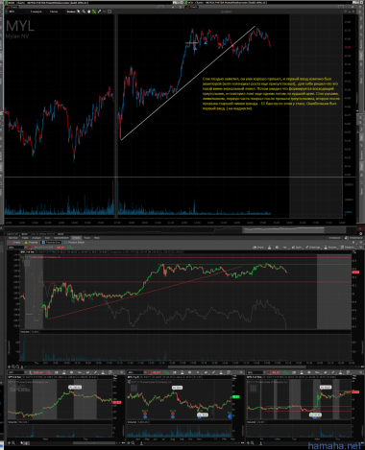The width and height of the screenshot is (365, 450).
Task: Open the Product Depth sub-tab
Action: tap(74, 243)
